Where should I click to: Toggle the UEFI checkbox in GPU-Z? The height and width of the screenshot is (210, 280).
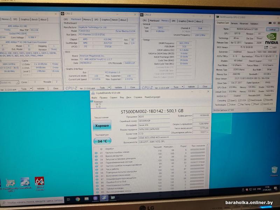tap(271, 47)
